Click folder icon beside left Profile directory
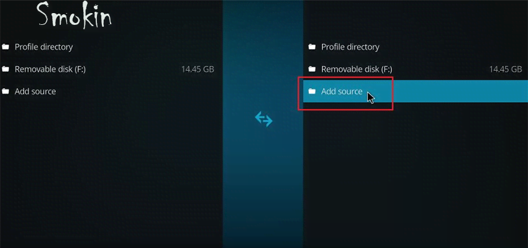 (6, 47)
